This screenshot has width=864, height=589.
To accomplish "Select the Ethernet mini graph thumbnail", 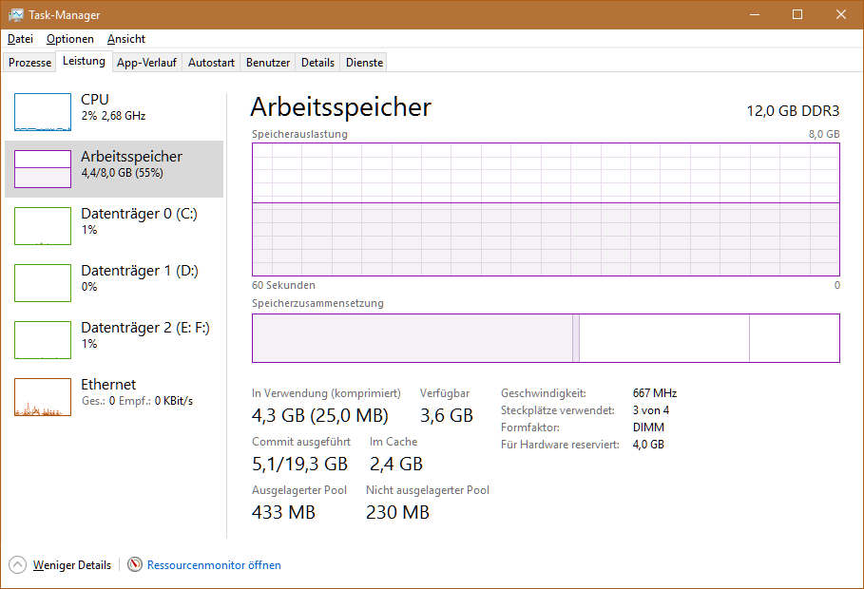I will pyautogui.click(x=43, y=397).
